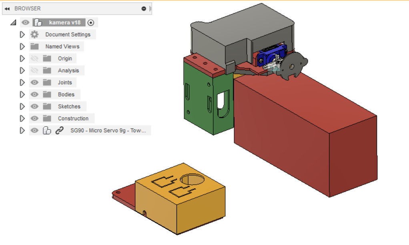Click the Named Views folder icon
This screenshot has height=245, width=409.
(x=34, y=46)
